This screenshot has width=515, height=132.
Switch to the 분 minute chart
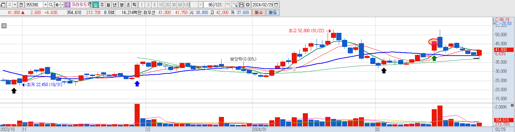(122, 5)
